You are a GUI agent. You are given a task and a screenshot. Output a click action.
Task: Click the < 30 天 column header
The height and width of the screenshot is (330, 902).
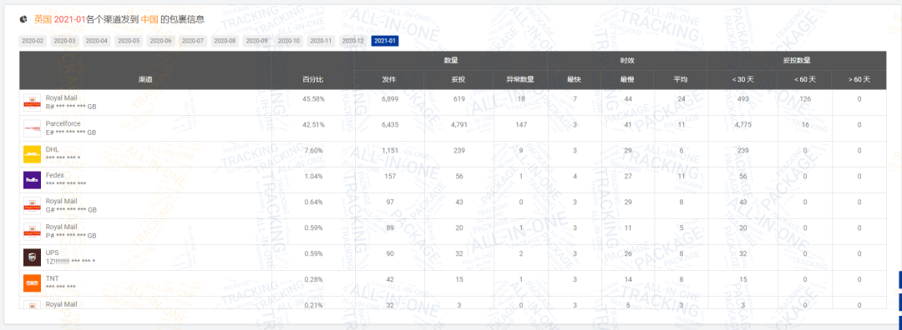[742, 79]
